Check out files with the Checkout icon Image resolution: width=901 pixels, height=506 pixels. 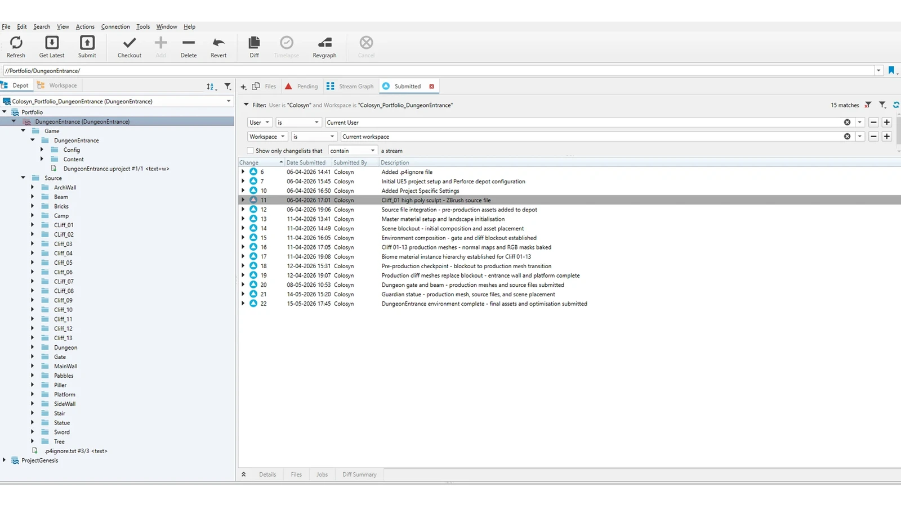[130, 43]
